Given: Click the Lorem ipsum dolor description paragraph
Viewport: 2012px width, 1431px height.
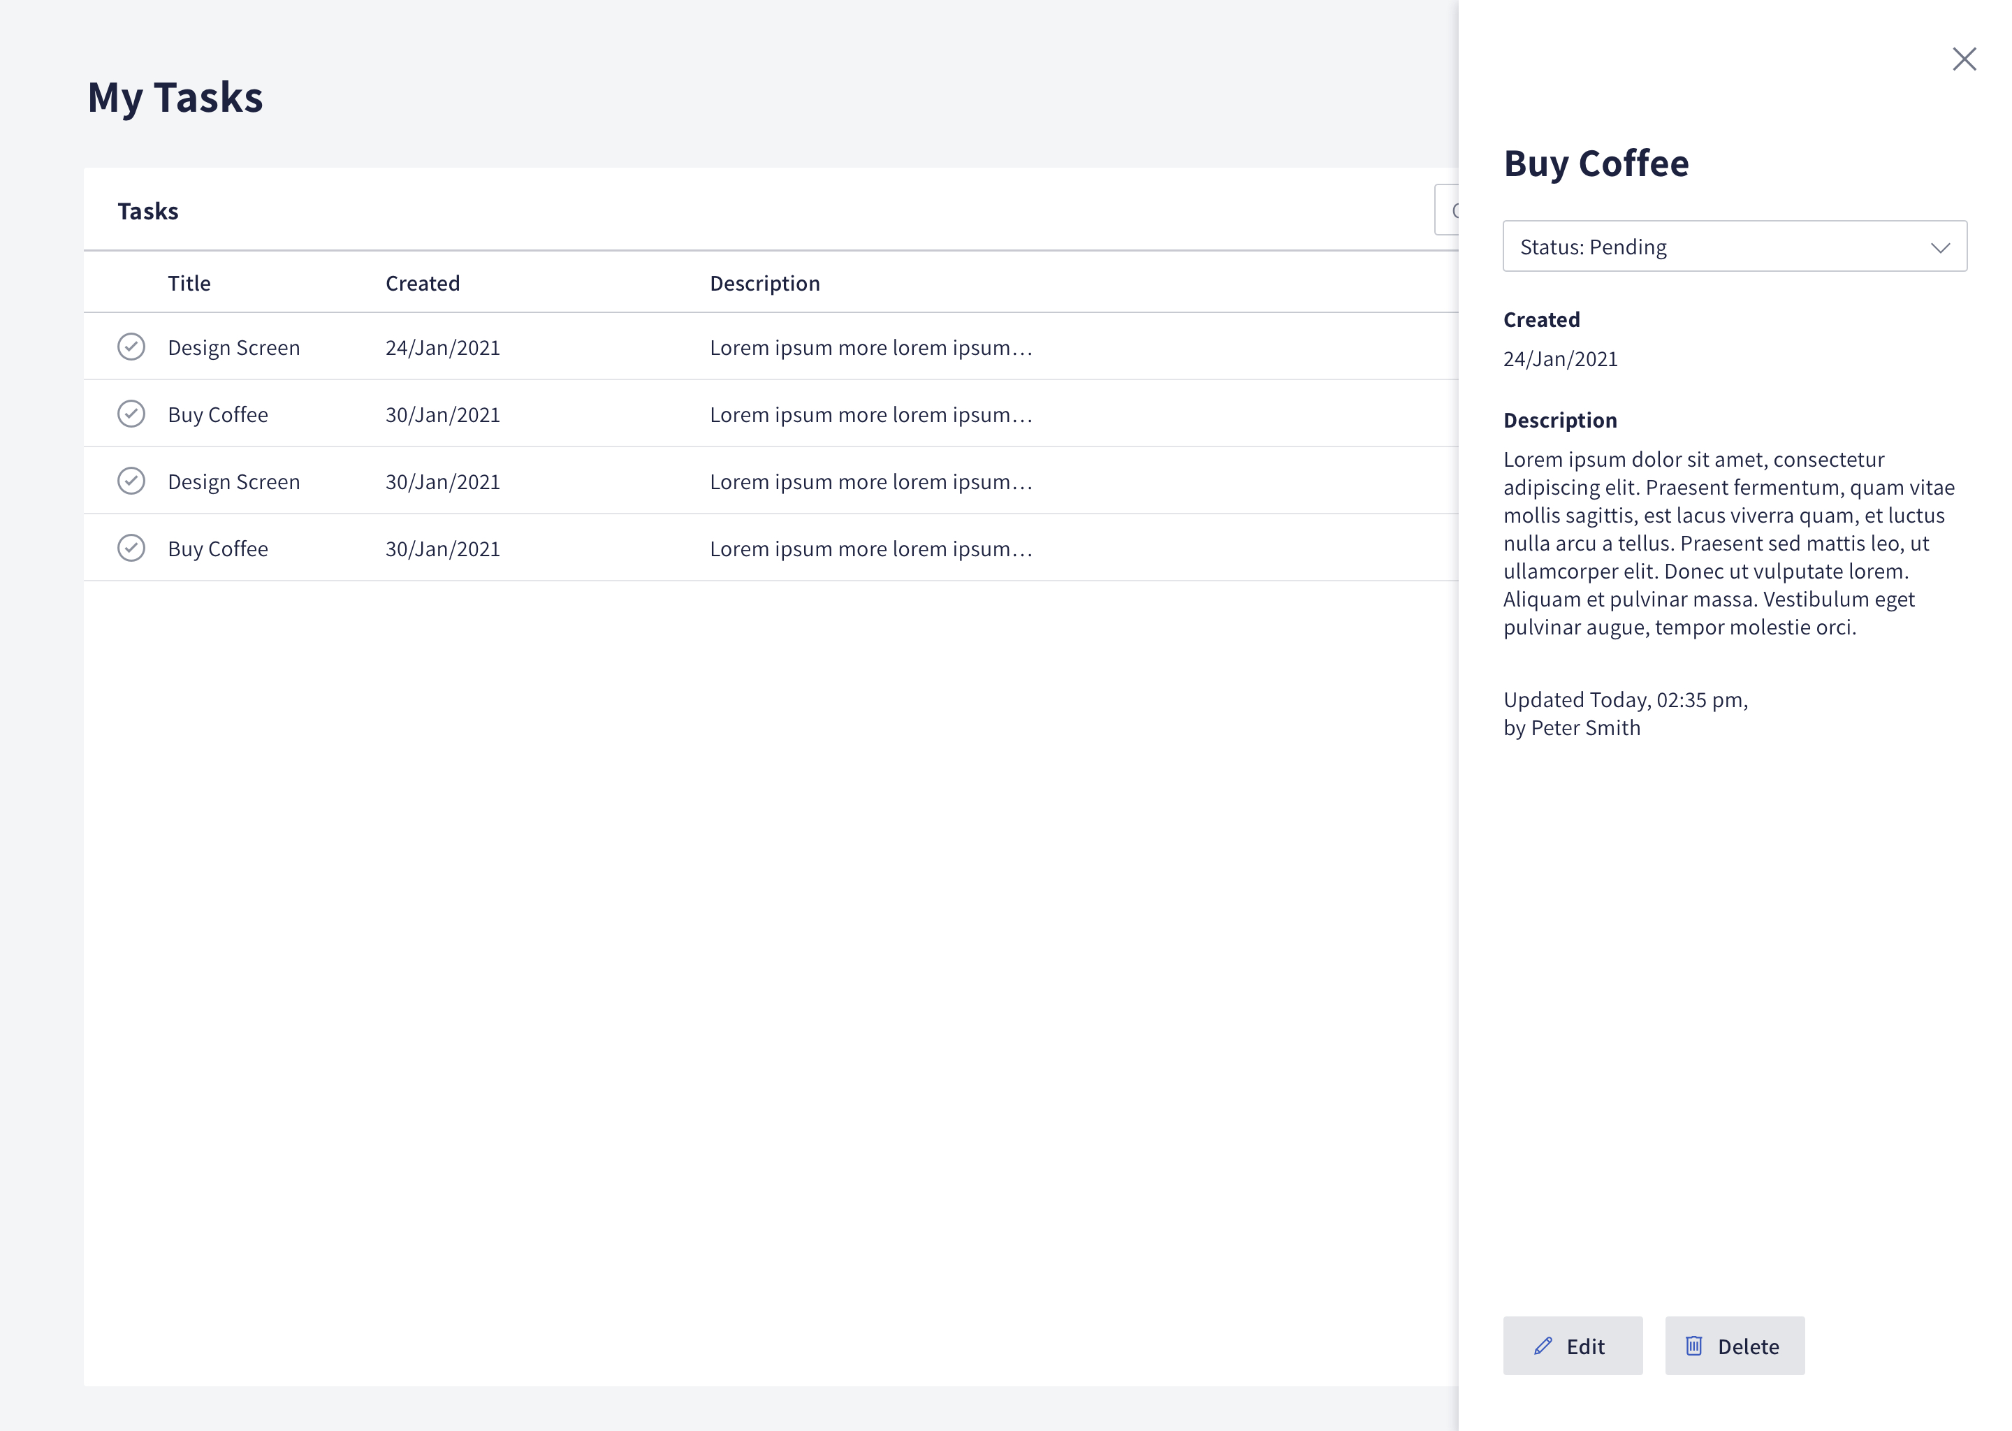Looking at the screenshot, I should click(x=1728, y=543).
